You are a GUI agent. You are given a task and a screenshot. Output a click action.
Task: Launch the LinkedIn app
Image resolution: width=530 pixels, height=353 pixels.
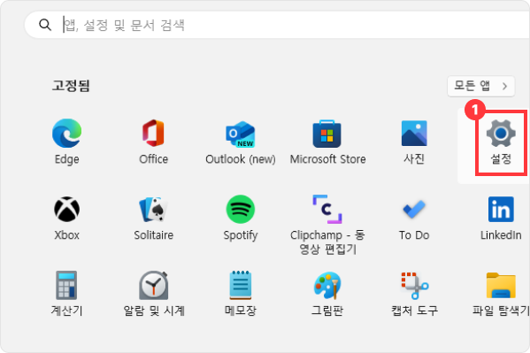[501, 218]
